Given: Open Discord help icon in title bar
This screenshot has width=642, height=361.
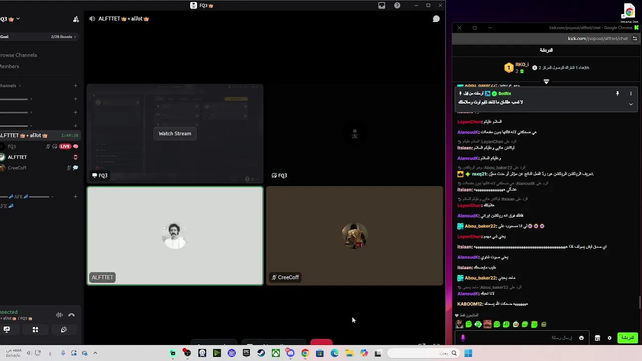Looking at the screenshot, I should pos(397,6).
